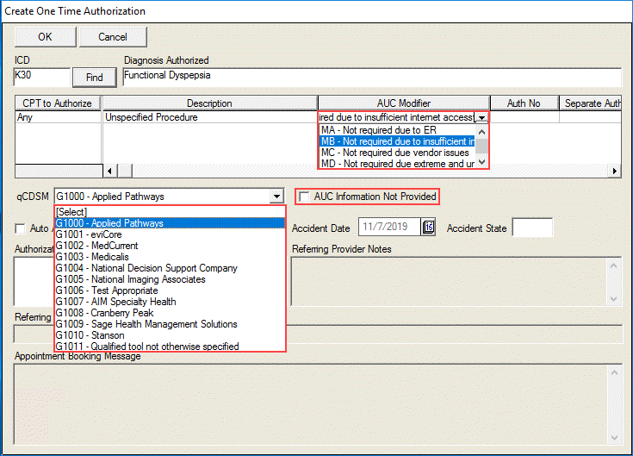
Task: Choose the [Select] option in qCDSM list
Action: (71, 212)
